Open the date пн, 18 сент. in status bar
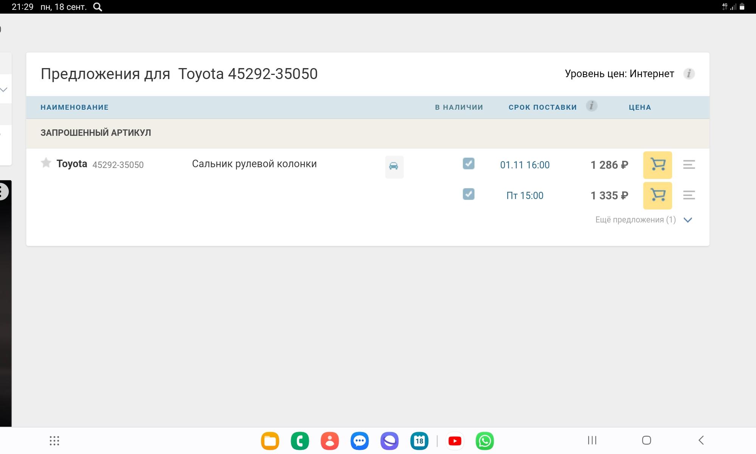Screen dimensions: 756x454 click(64, 7)
